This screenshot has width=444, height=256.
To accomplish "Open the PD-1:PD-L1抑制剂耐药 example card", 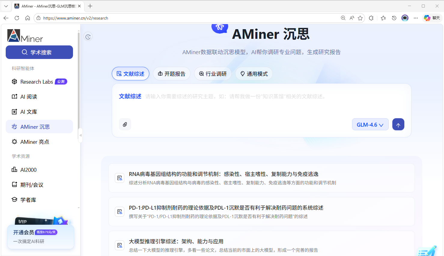I will tap(261, 212).
